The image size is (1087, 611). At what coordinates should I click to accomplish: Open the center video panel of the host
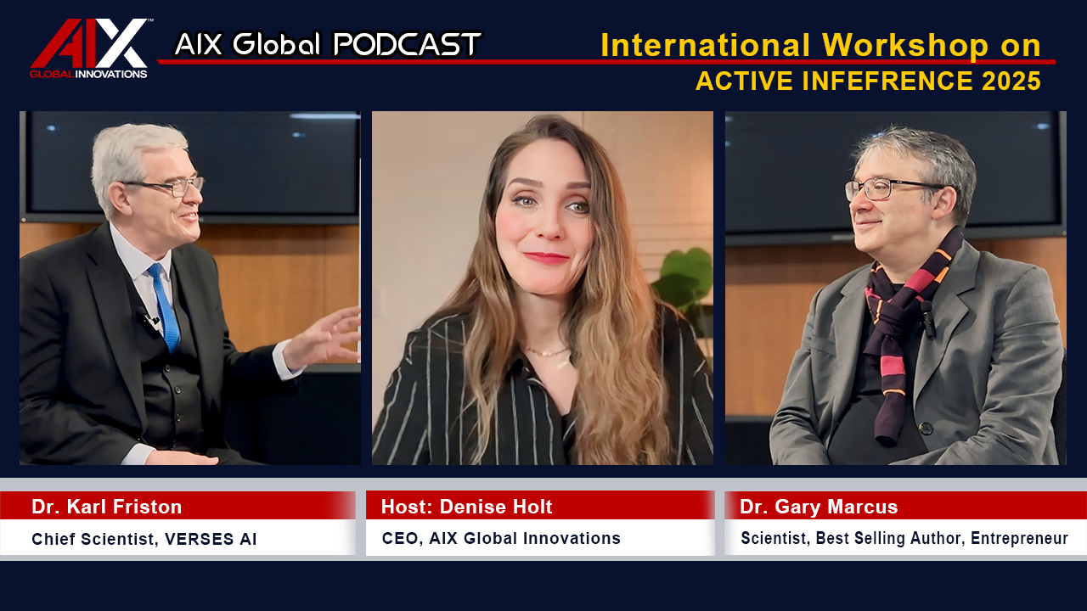pyautogui.click(x=542, y=288)
